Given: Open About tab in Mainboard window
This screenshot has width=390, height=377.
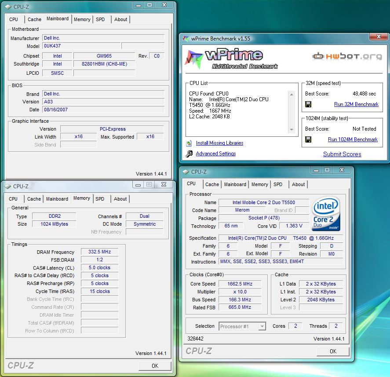Looking at the screenshot, I should click(120, 19).
